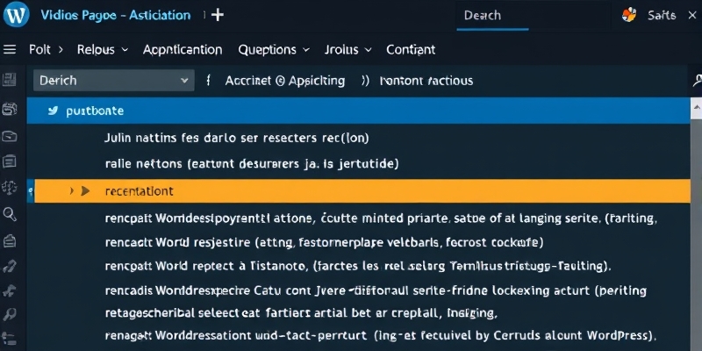Click the play triangle beside recentationt
Viewport: 702px width, 351px height.
pyautogui.click(x=85, y=191)
